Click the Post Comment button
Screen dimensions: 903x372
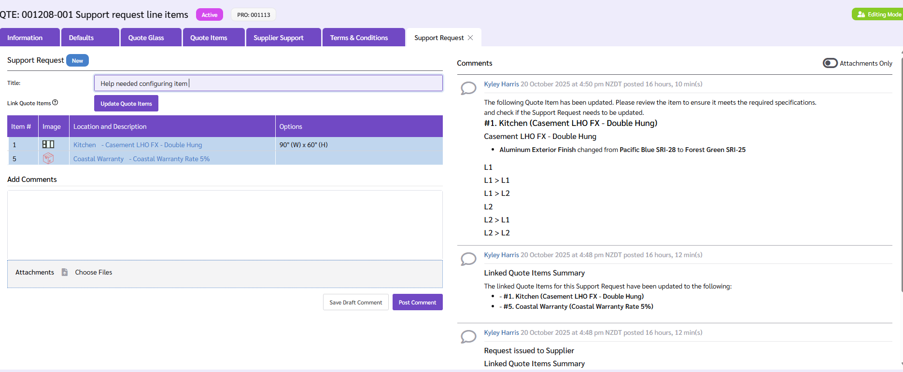[x=417, y=303]
